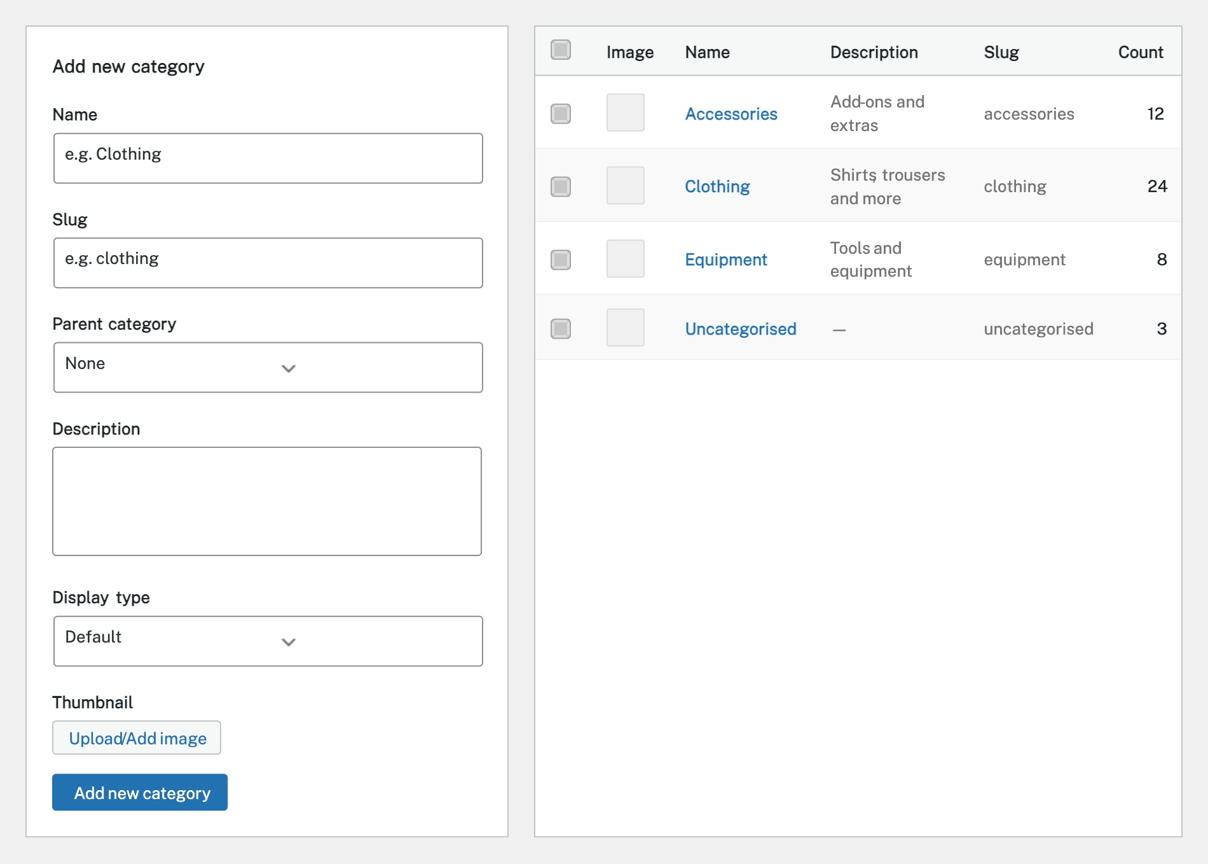Click the 'Display type' field label
Screen dimensions: 1208x864
[101, 597]
